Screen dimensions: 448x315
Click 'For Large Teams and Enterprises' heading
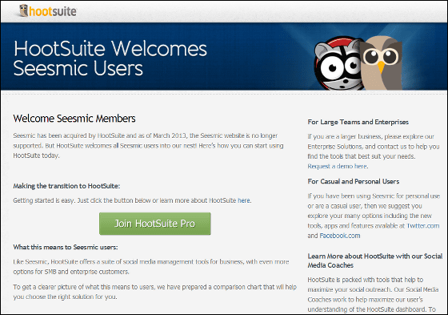(x=358, y=122)
